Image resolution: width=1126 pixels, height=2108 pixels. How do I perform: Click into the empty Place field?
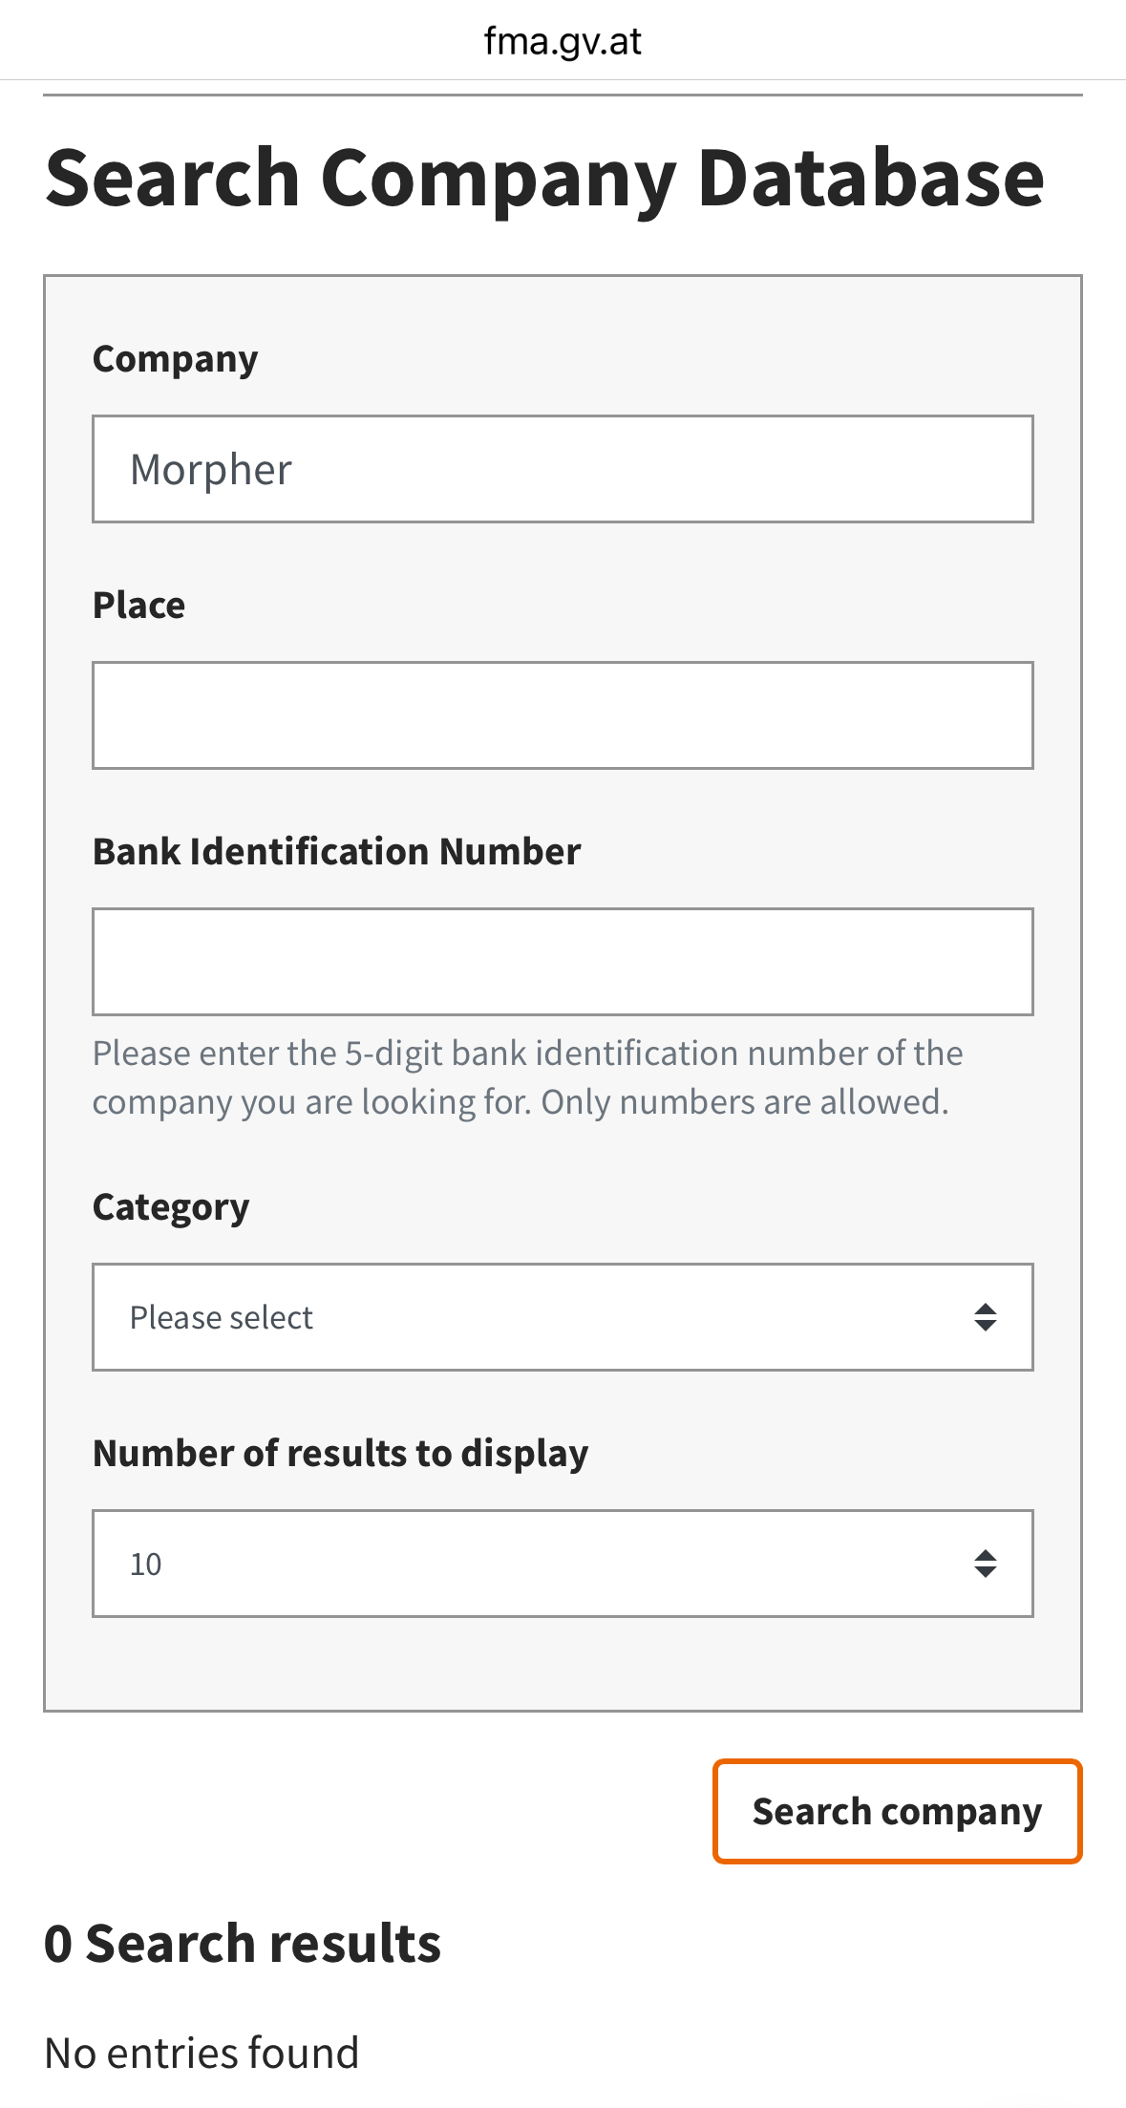coord(563,715)
